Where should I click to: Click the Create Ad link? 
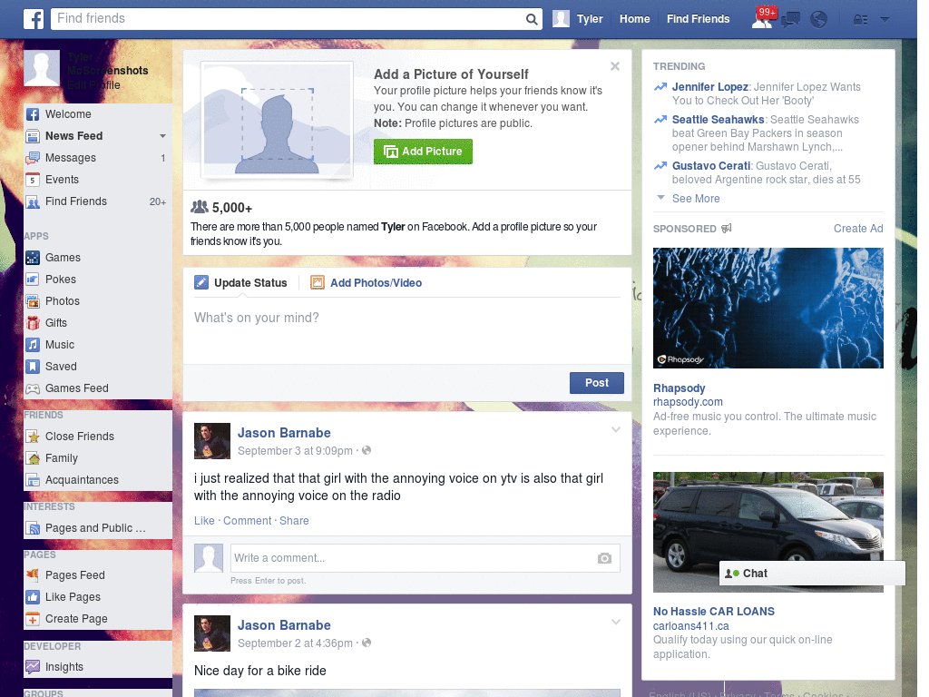(x=858, y=229)
